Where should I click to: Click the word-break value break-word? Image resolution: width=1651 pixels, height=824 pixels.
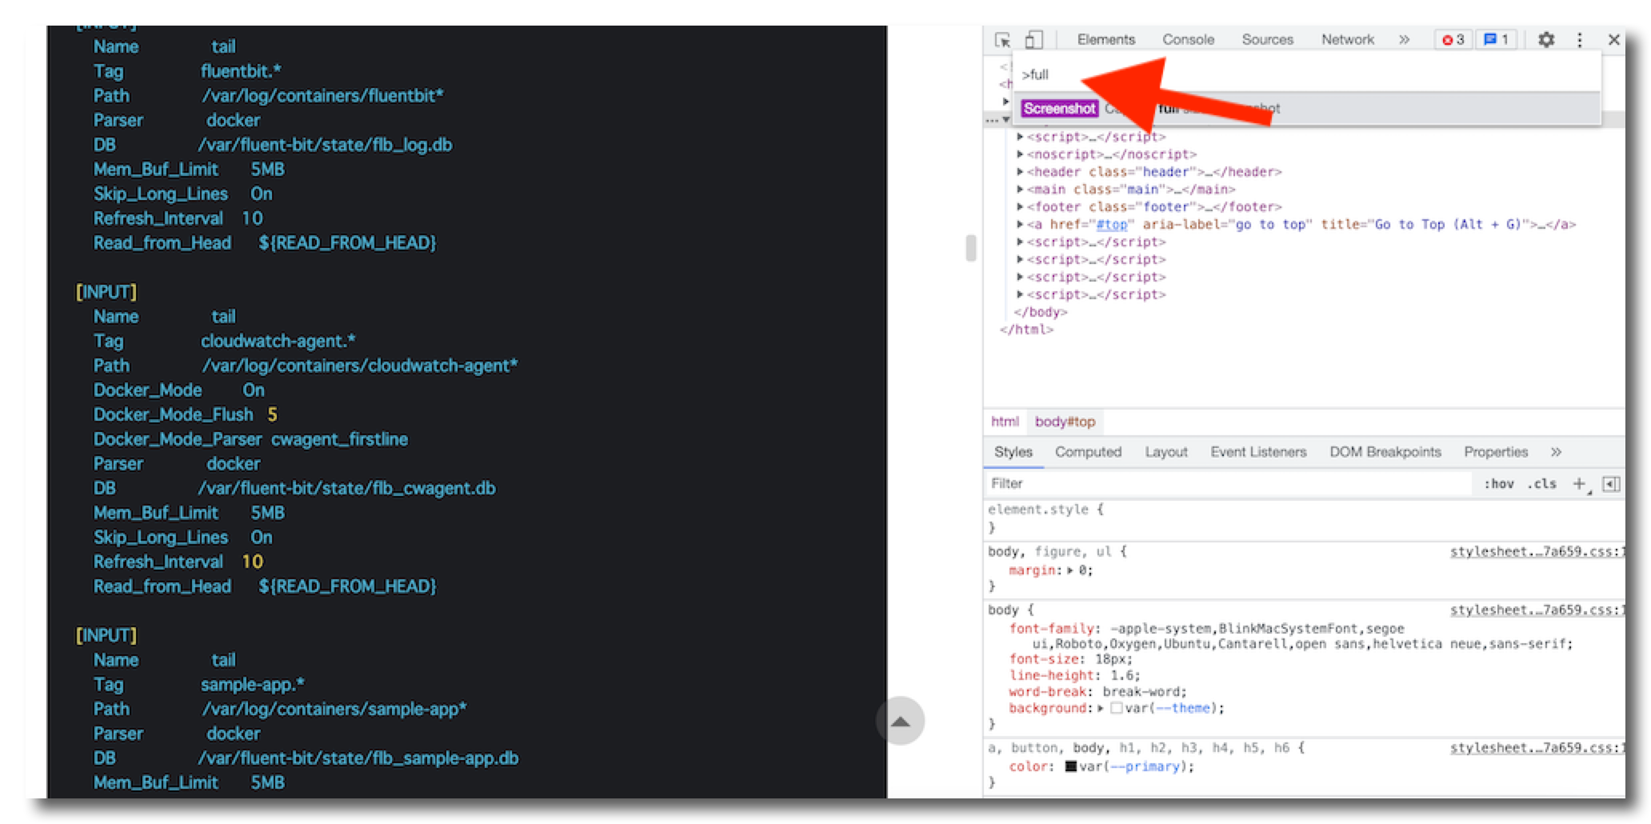(1142, 692)
